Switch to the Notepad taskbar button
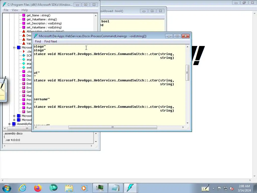 click(115, 188)
